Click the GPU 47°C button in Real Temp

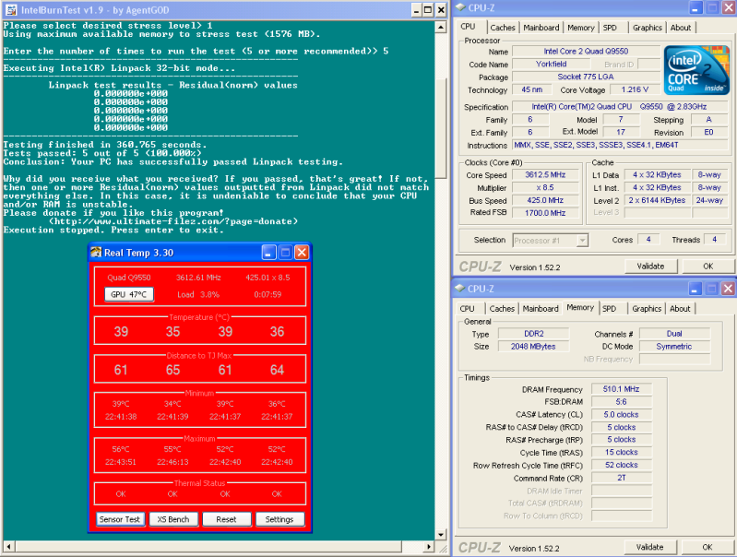coord(129,295)
